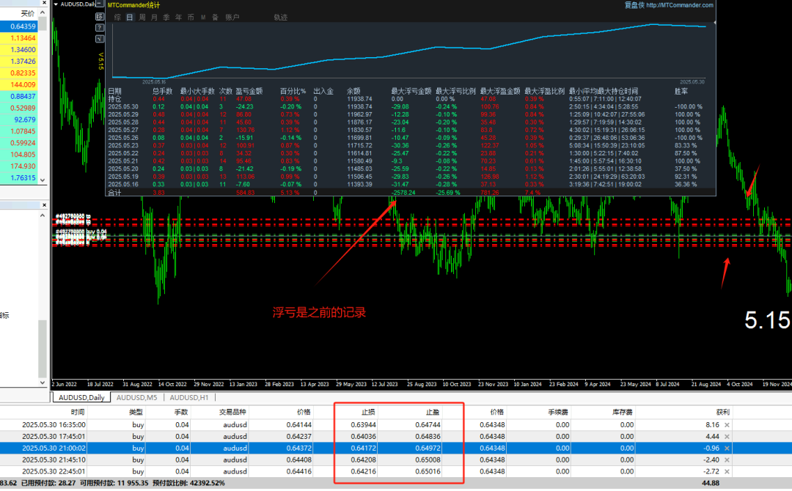Click the 盈亏金额 profit-loss column header
792x491 pixels.
(249, 92)
